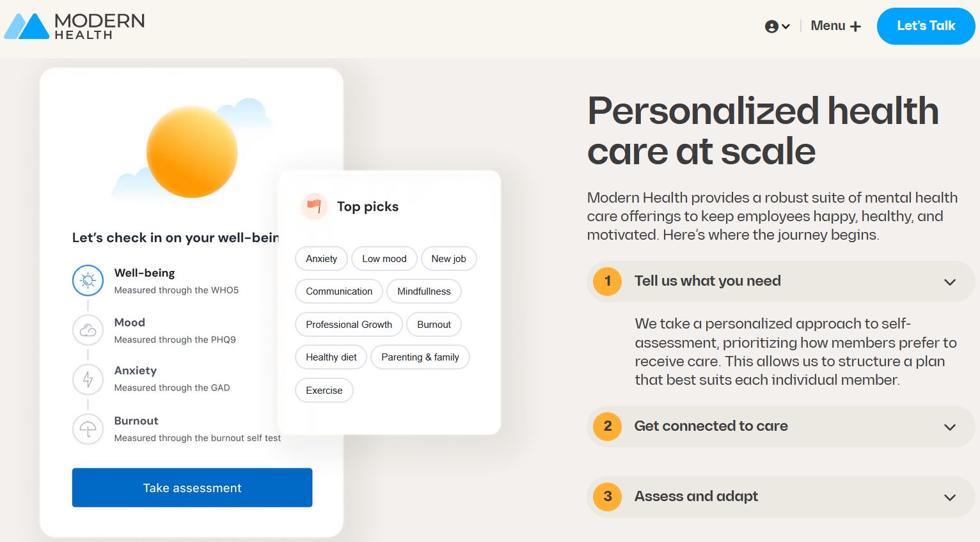Select the Well-being sun icon

(88, 280)
